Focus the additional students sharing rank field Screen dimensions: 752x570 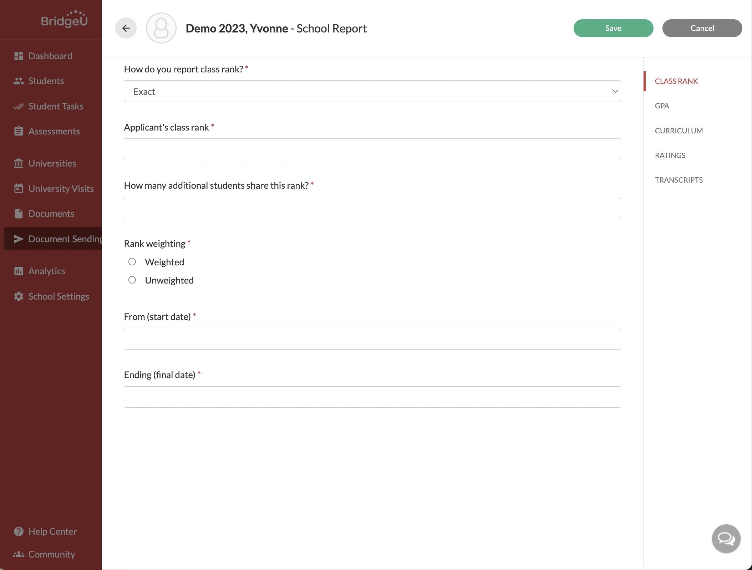(x=372, y=208)
